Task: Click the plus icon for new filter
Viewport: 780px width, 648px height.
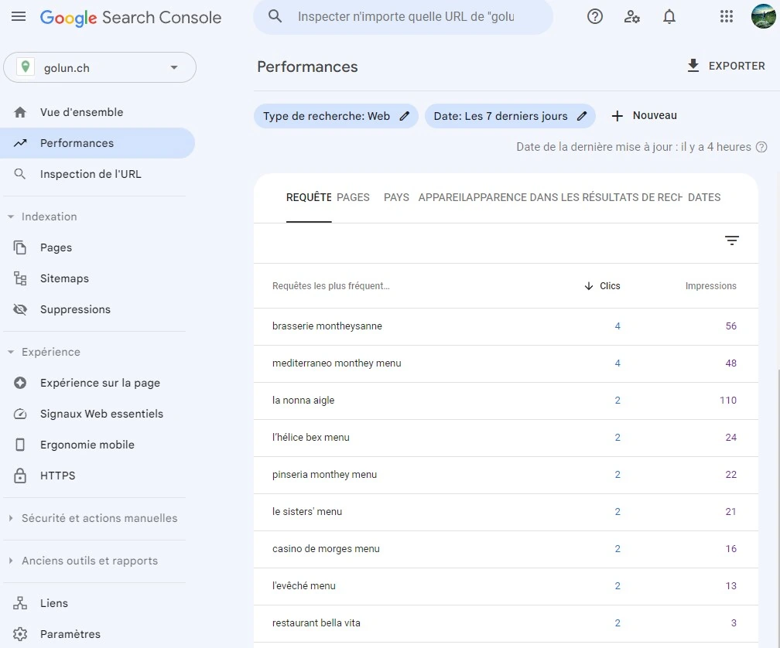Action: tap(617, 116)
